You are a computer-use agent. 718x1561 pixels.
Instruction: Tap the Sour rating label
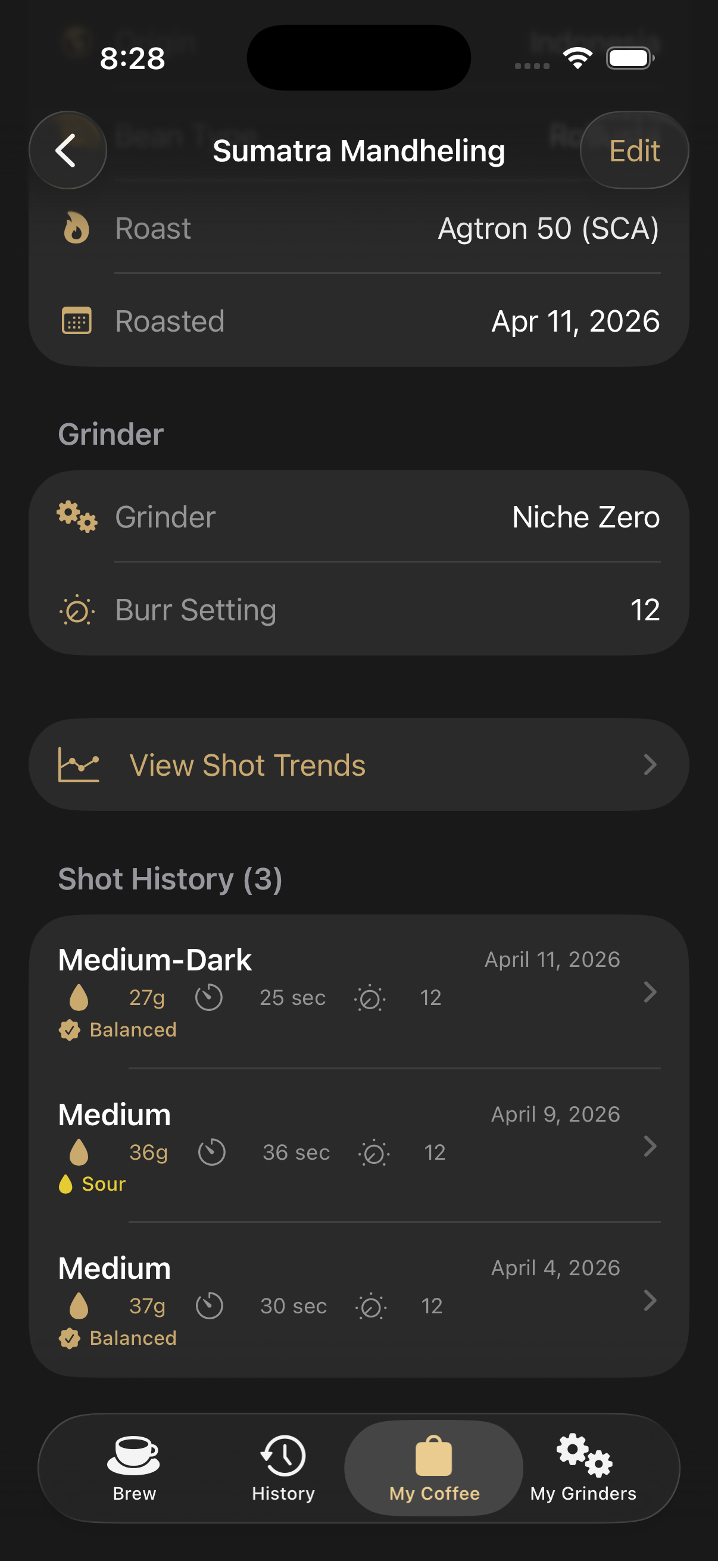coord(103,1184)
